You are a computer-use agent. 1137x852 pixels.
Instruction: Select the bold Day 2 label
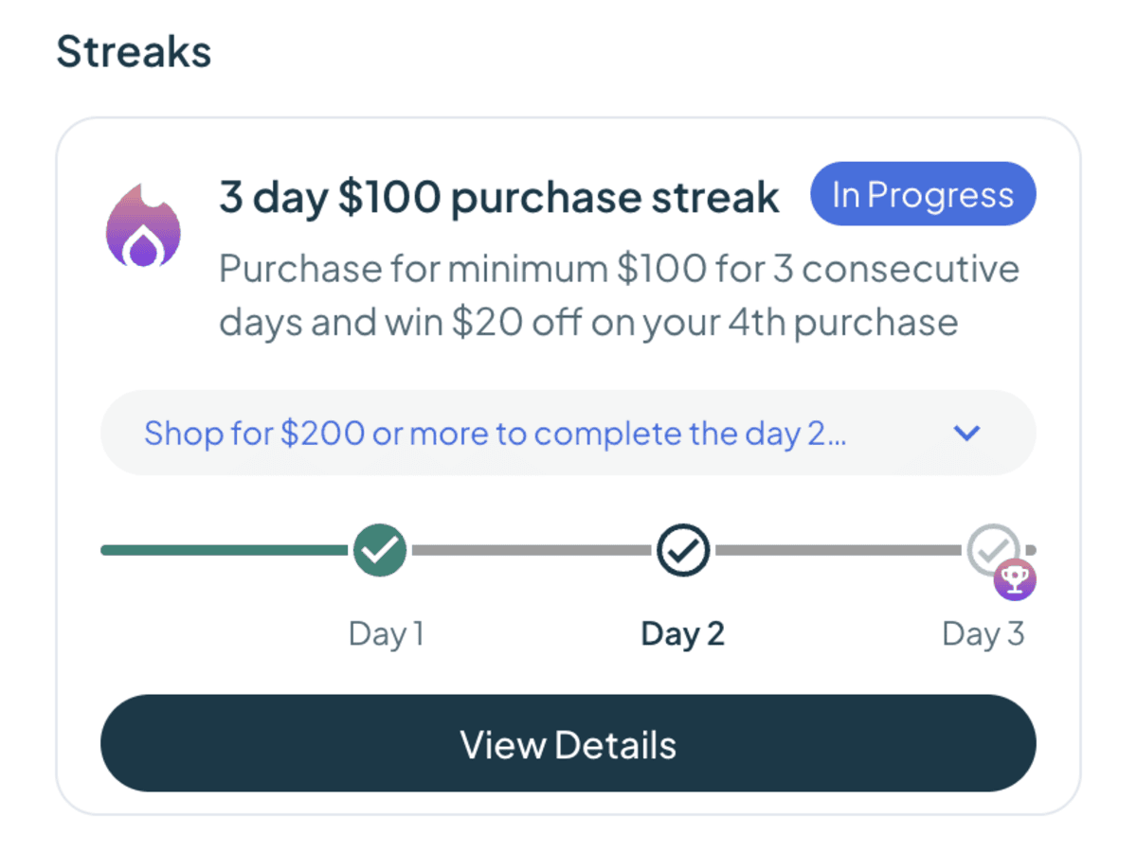pos(683,633)
